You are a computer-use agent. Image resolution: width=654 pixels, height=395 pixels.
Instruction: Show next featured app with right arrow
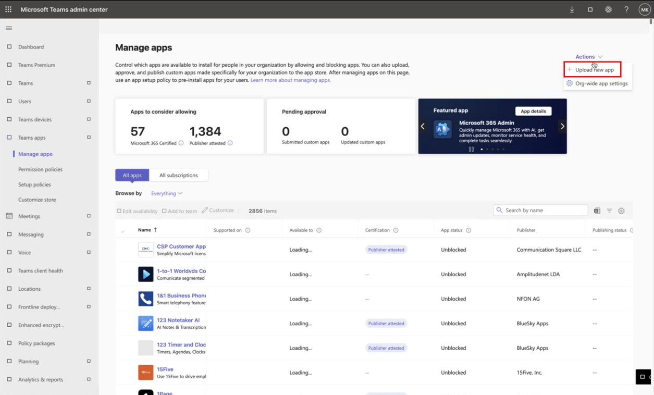coord(562,126)
